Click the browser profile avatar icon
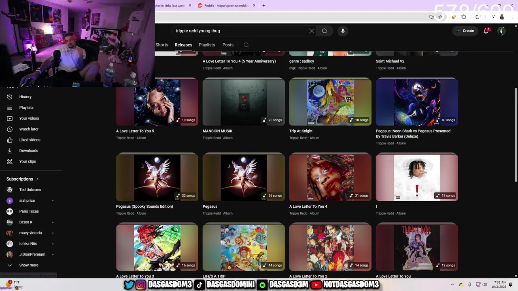The height and width of the screenshot is (291, 518). coord(502,17)
